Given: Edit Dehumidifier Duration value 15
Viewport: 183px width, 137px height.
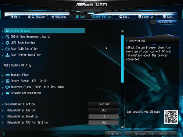Looking at the screenshot, I should tap(103, 117).
